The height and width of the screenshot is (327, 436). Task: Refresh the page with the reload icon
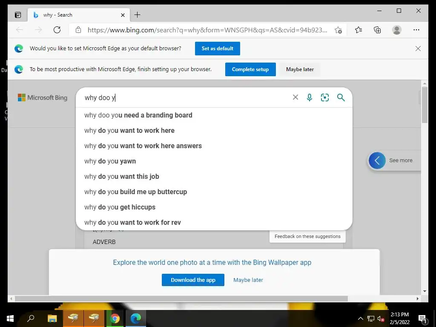click(57, 30)
